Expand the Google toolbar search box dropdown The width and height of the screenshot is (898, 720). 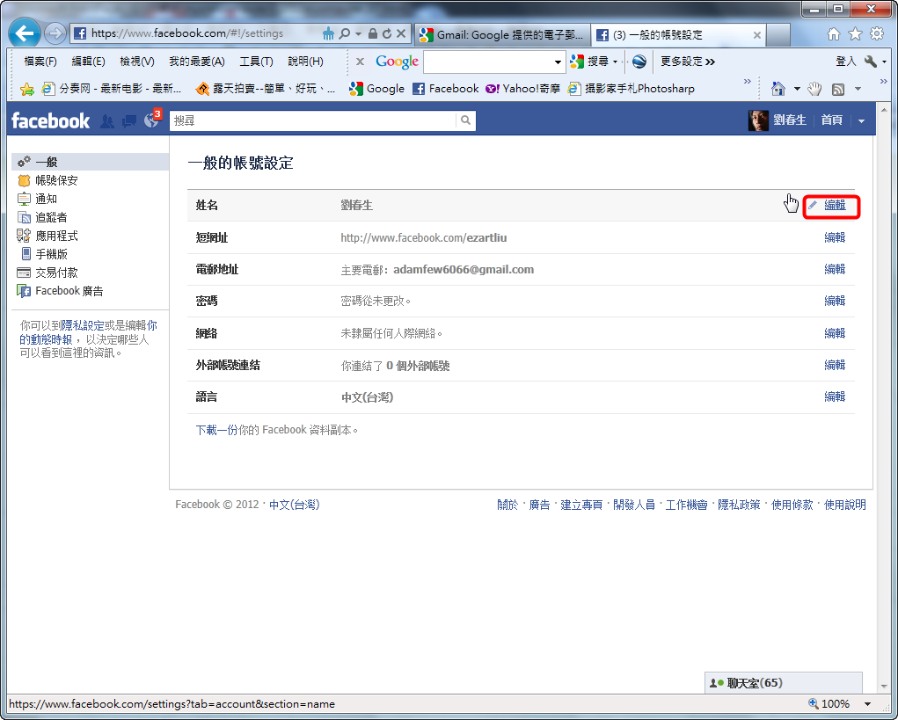[x=558, y=62]
